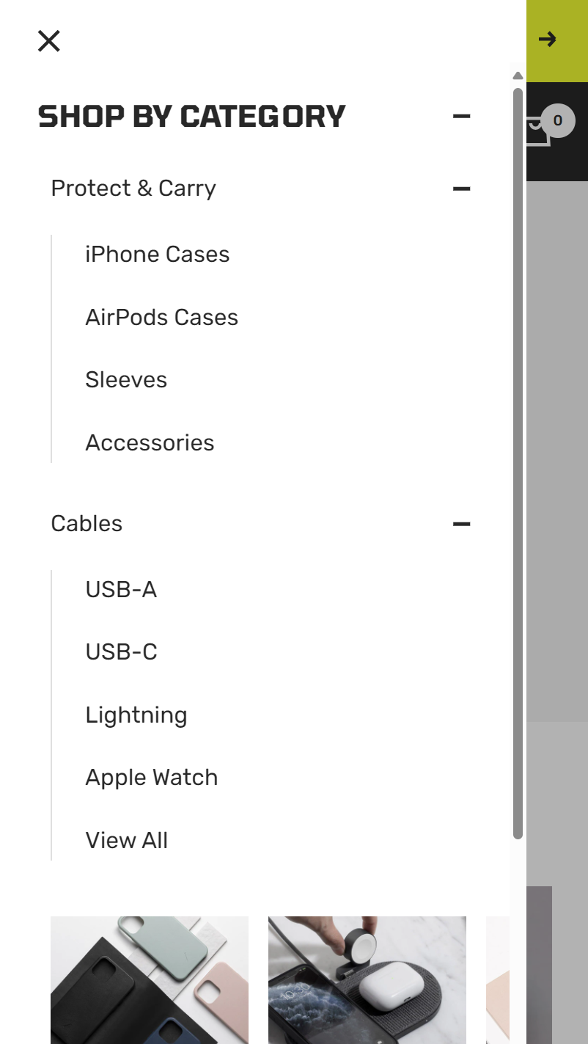Select Accessories under Protect & Carry
The image size is (588, 1044).
[150, 443]
